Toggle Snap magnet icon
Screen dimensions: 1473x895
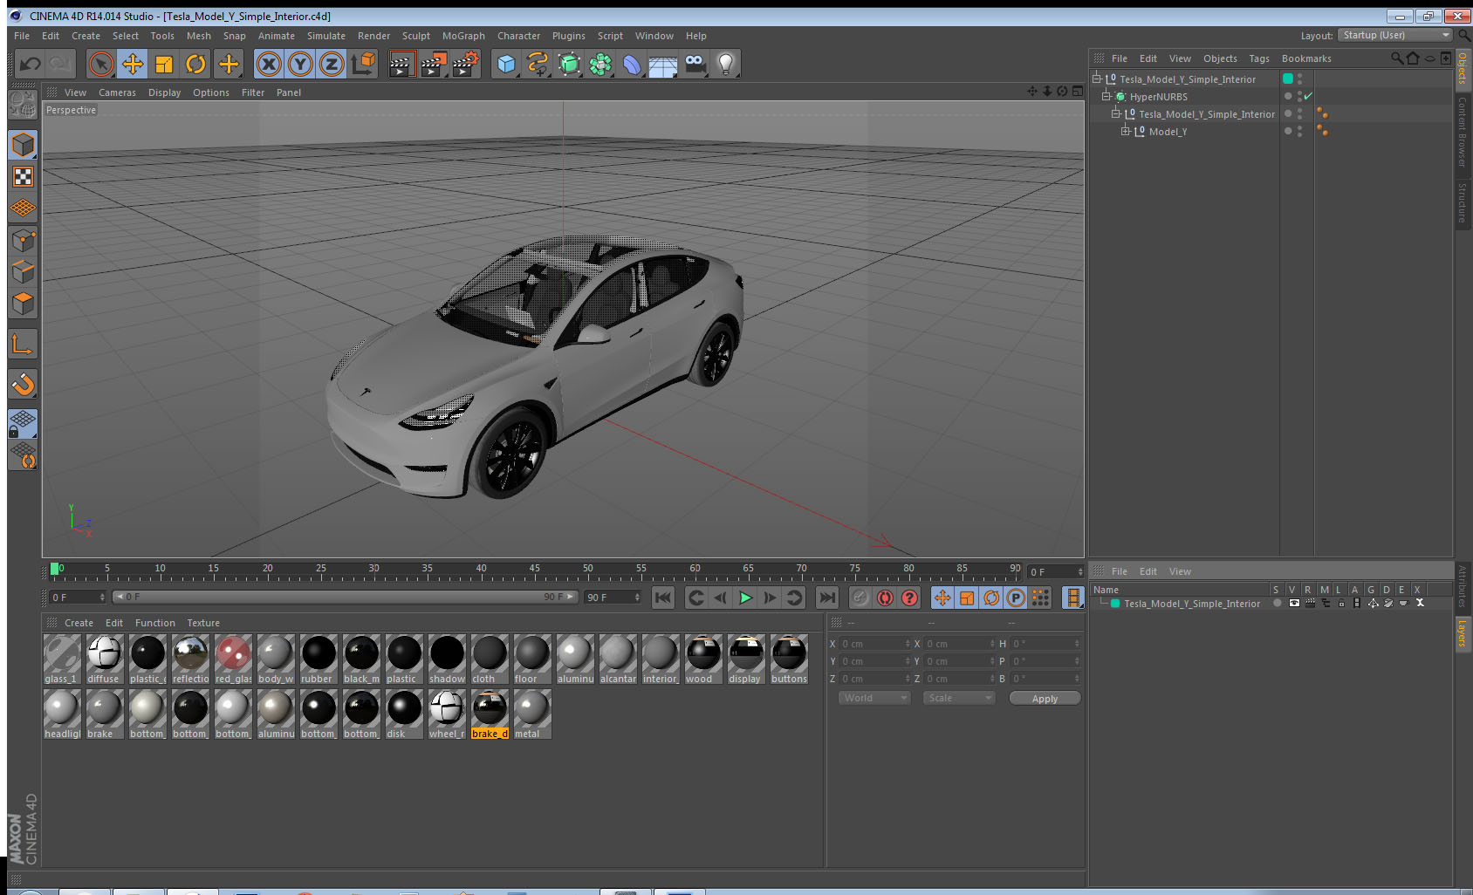pyautogui.click(x=23, y=383)
